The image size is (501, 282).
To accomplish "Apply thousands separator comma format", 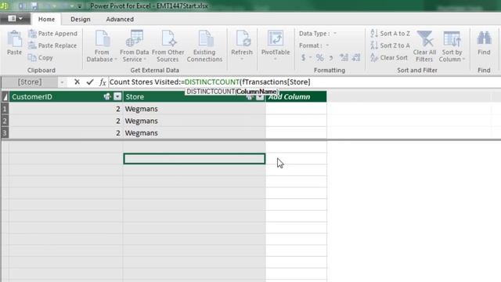I will tap(331, 58).
